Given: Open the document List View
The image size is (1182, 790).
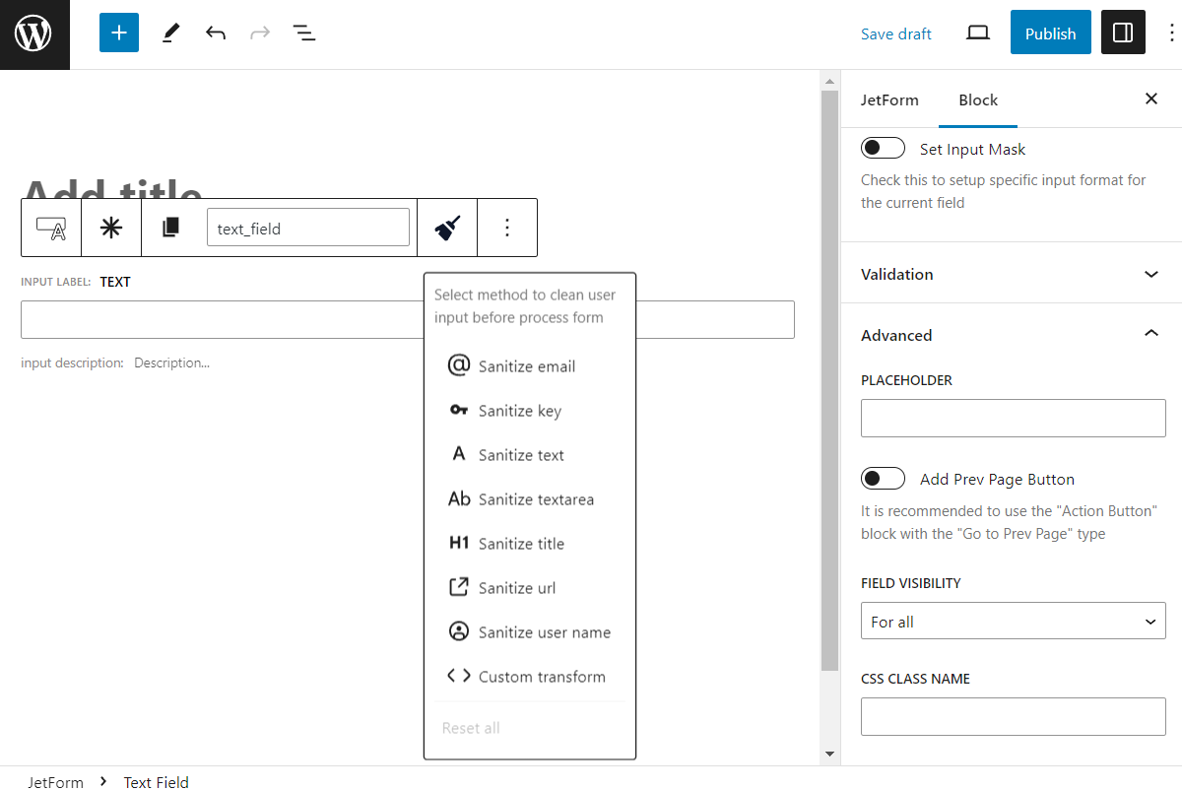Looking at the screenshot, I should click(304, 33).
